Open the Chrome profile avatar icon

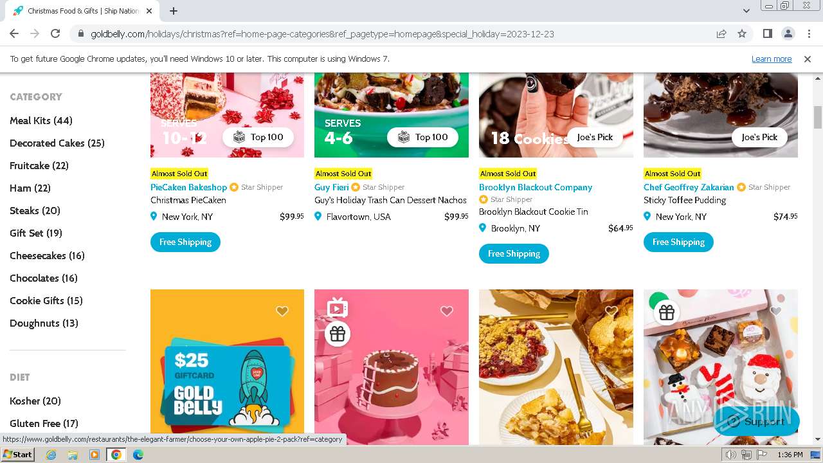788,33
